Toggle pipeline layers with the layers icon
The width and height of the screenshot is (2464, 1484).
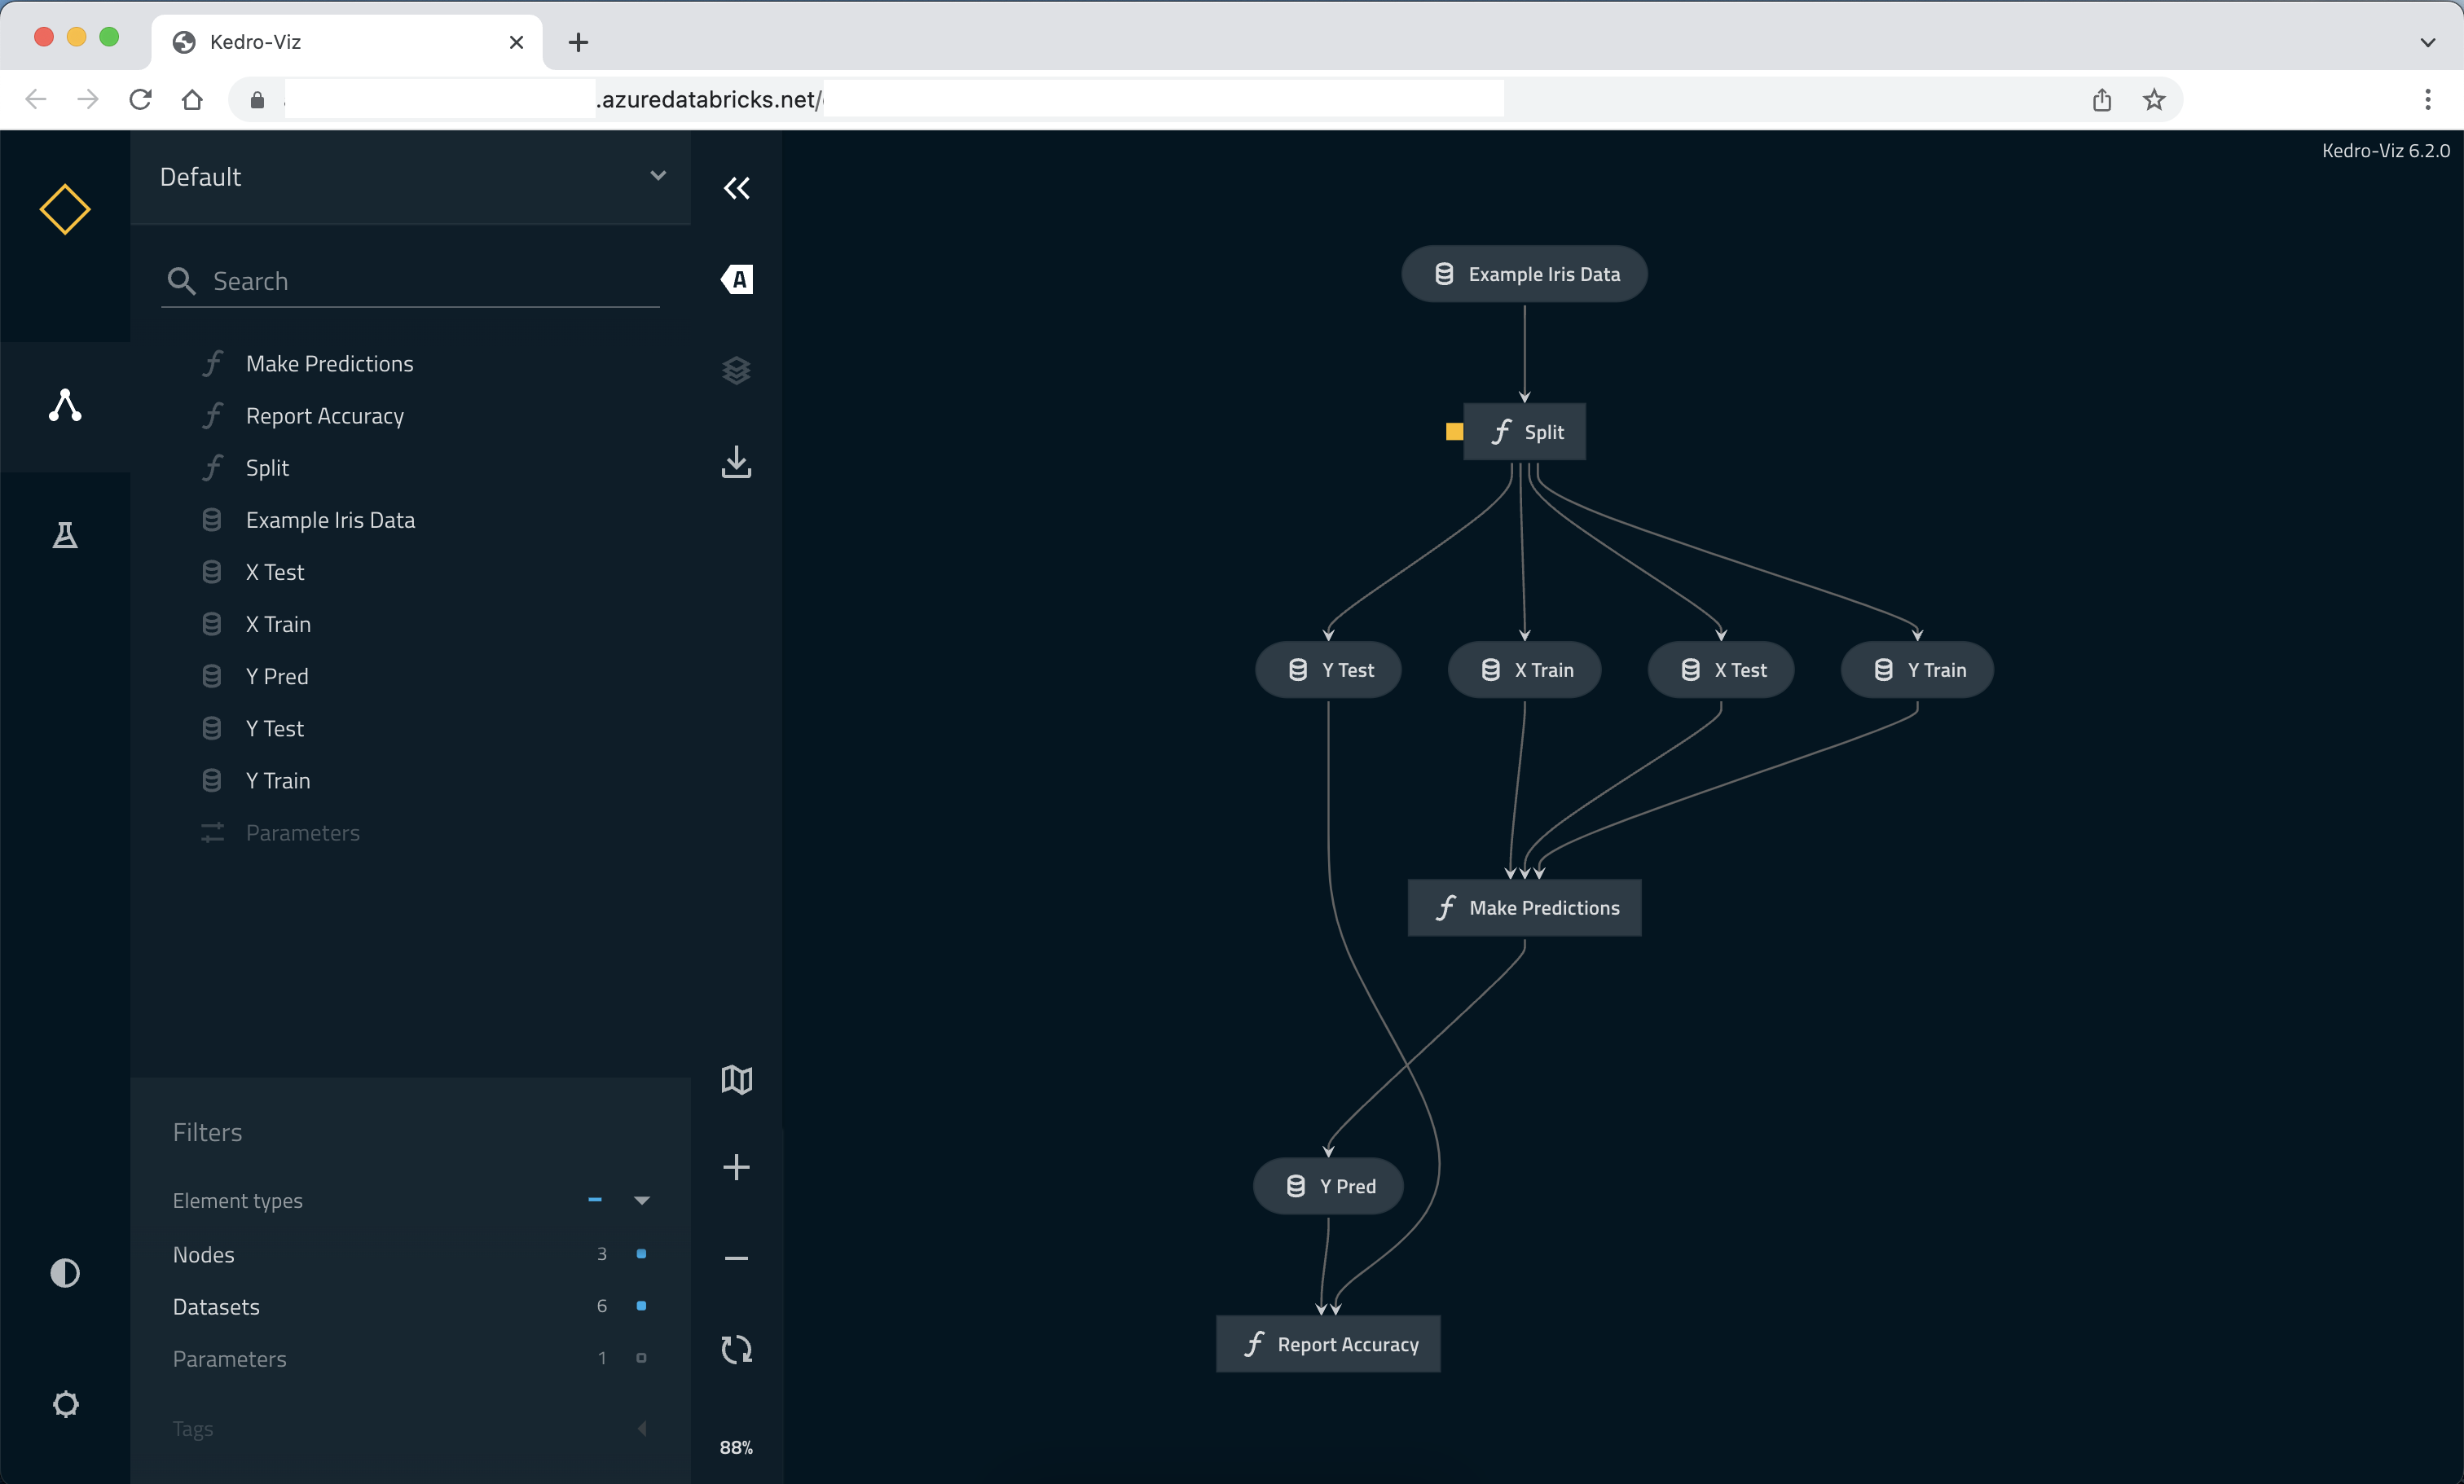pos(737,371)
